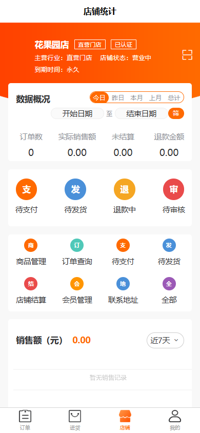The height and width of the screenshot is (433, 200).
Task: Apply the 筛 filter button
Action: tap(176, 113)
